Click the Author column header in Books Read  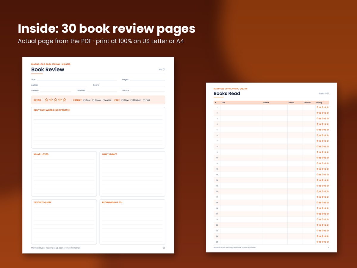266,103
